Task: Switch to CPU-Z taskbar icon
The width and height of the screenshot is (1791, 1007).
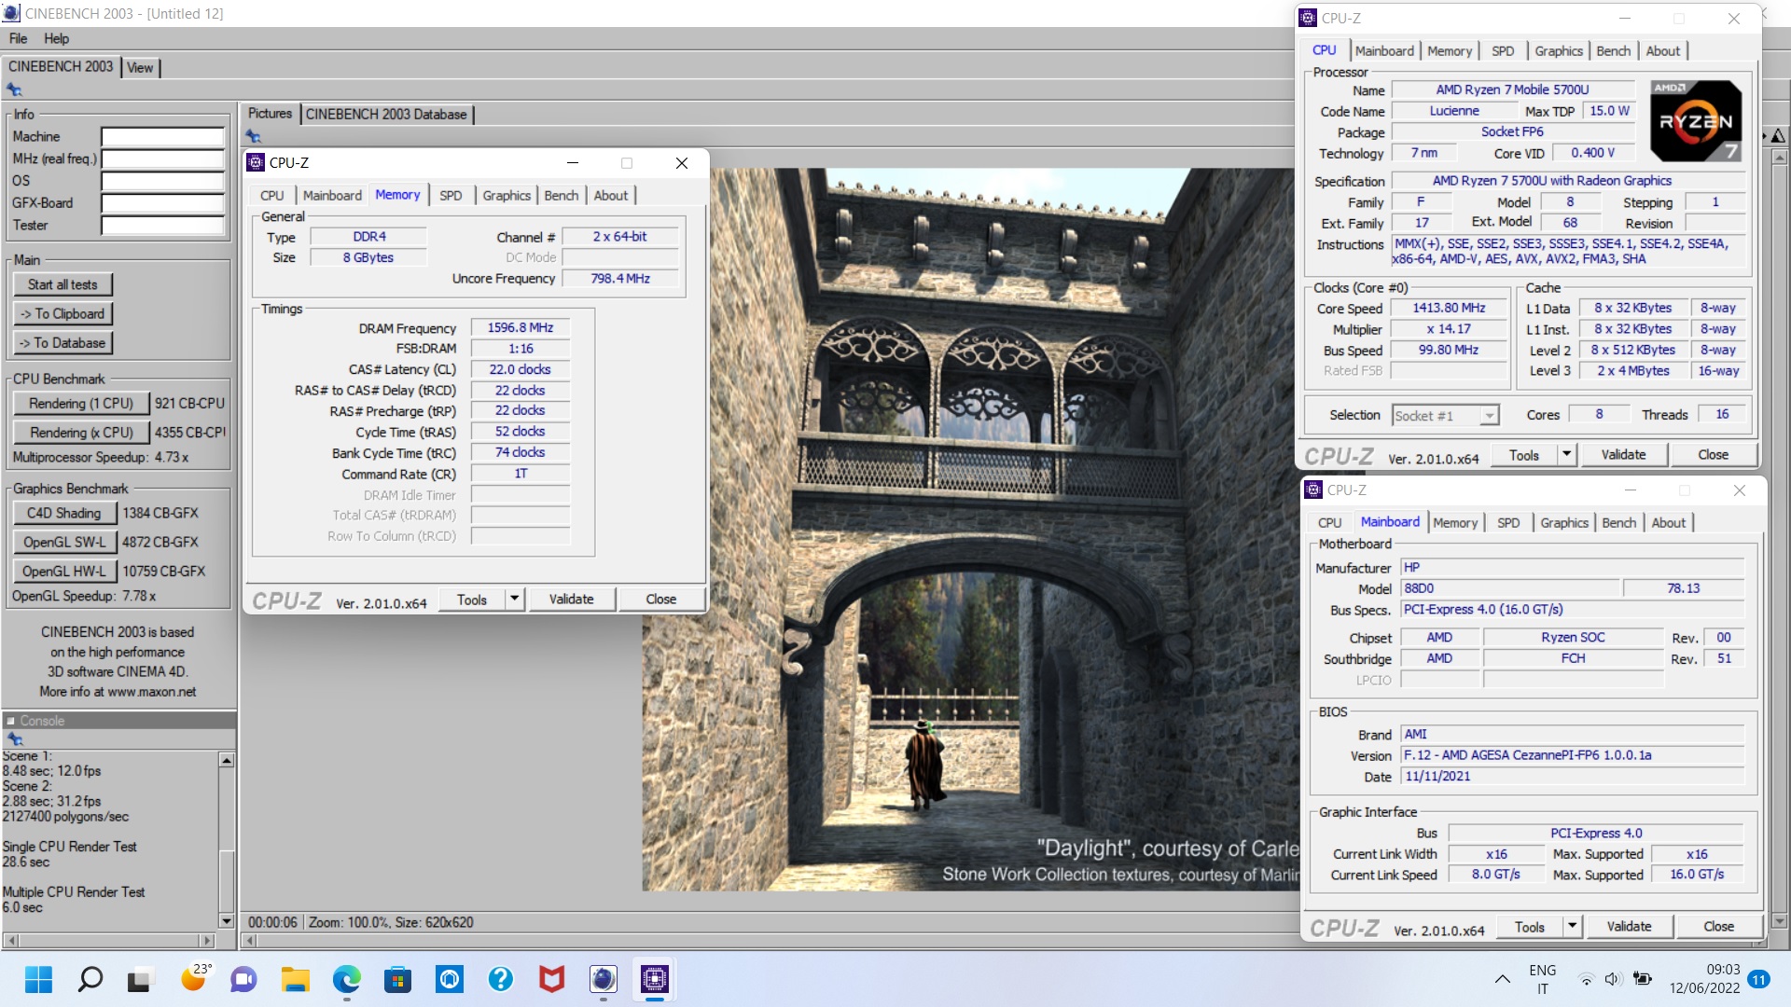Action: 655,979
